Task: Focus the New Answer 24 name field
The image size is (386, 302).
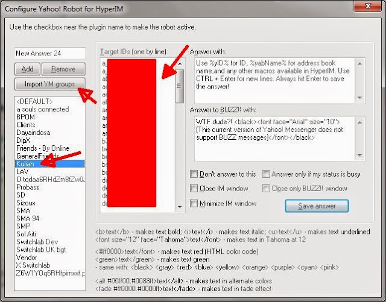Action: [x=50, y=54]
